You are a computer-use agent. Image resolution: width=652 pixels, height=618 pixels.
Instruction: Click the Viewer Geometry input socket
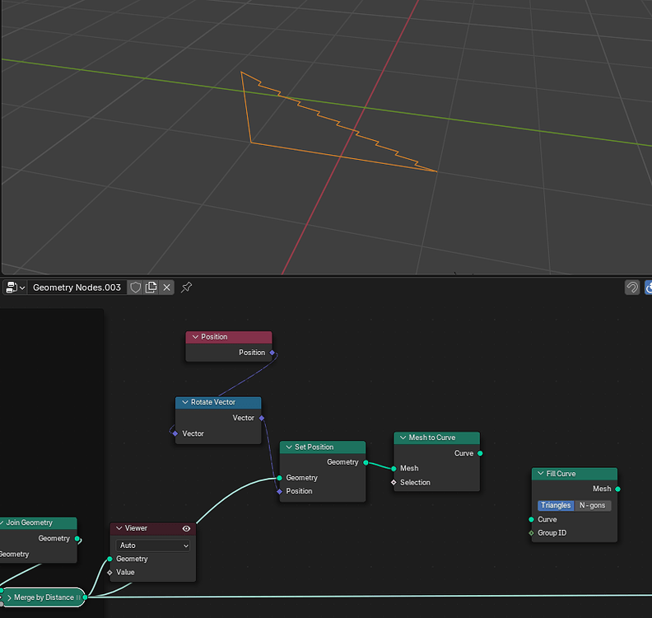coord(109,559)
